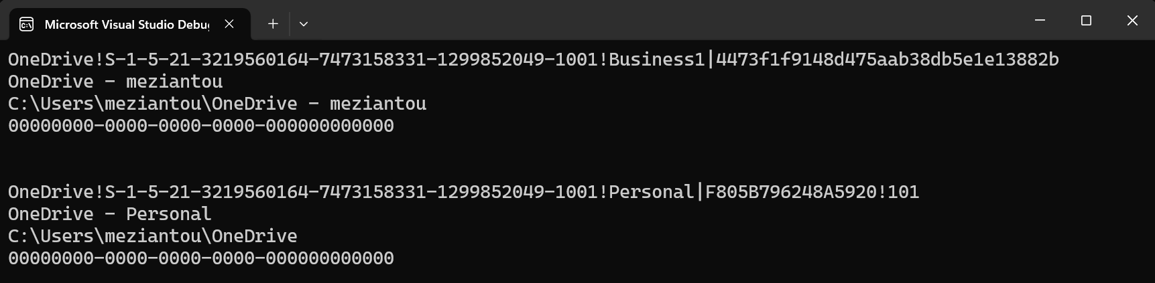This screenshot has width=1155, height=283.
Task: Close the Microsoft Visual Studio Debug tab
Action: pyautogui.click(x=229, y=24)
